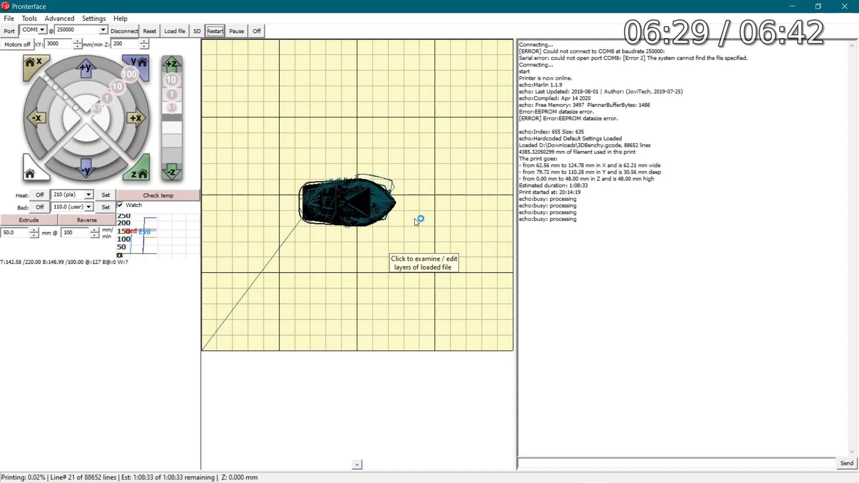Open the Tools menu

click(x=30, y=18)
